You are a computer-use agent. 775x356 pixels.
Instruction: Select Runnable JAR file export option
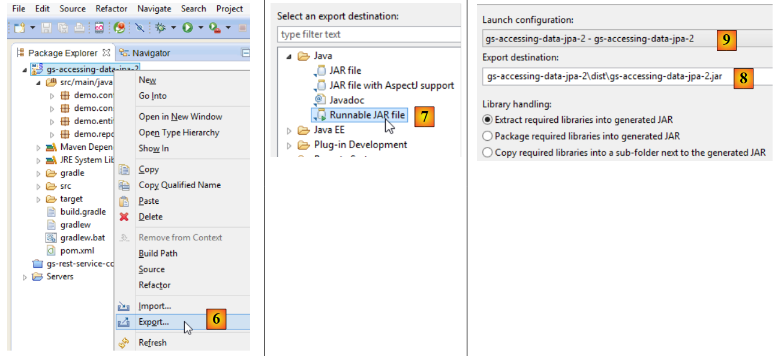pos(367,114)
